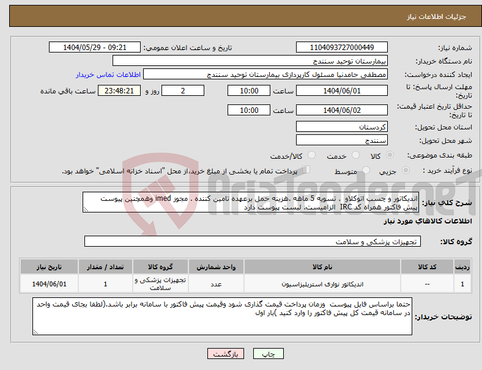Click the کردستان province field

[341, 126]
